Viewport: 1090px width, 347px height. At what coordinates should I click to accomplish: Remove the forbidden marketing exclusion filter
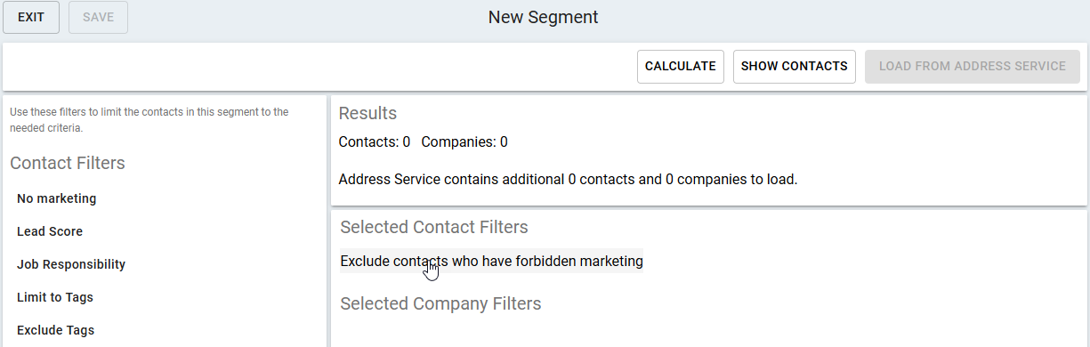(x=491, y=262)
